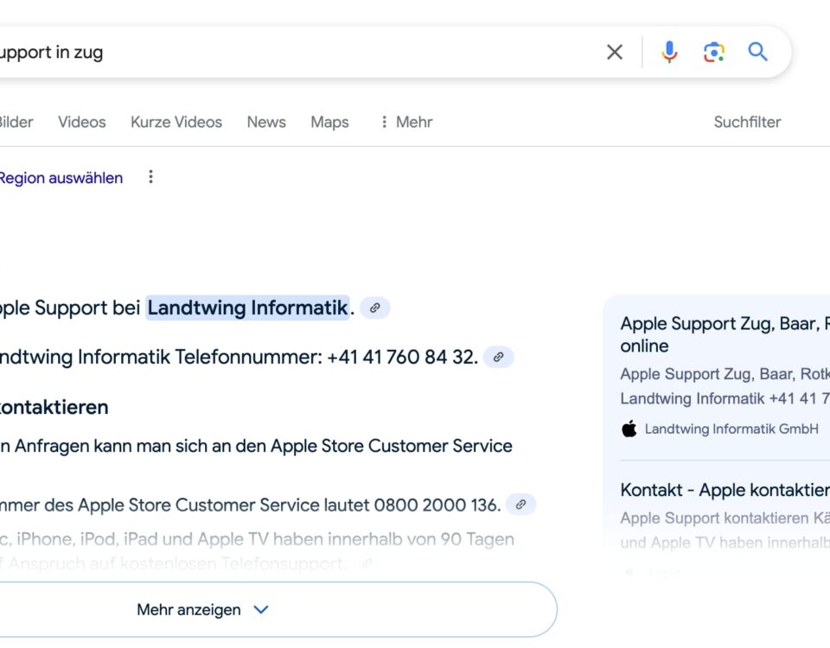Open the source link icon after 0800 2000 136
Screen dimensions: 830x648
coord(520,505)
